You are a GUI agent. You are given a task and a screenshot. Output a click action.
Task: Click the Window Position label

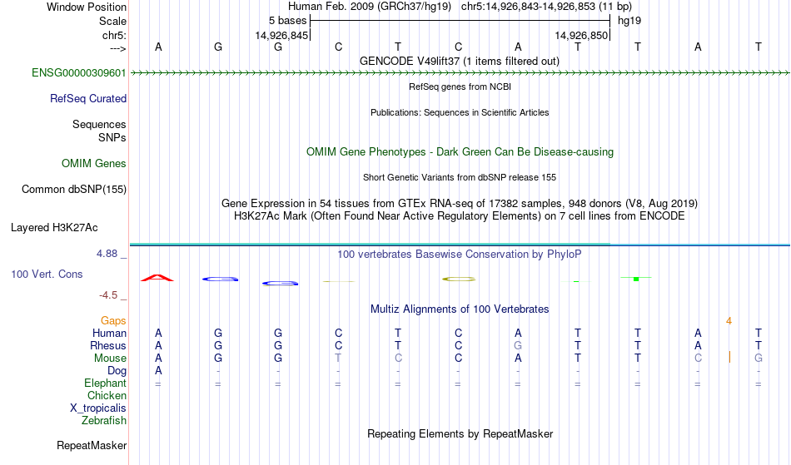click(x=87, y=7)
